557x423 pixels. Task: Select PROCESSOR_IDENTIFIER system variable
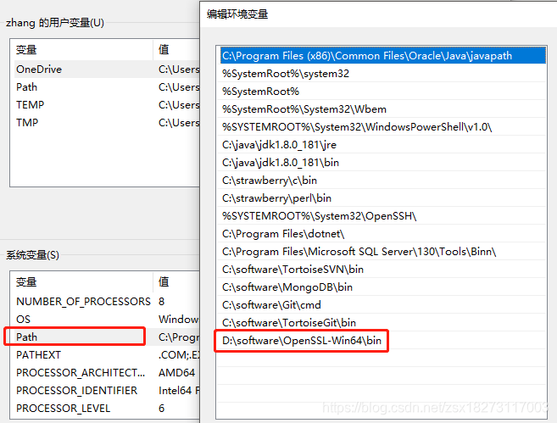[x=107, y=390]
